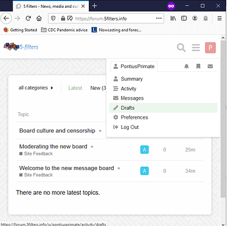Open page actions three-dot menu in address bar

pyautogui.click(x=159, y=18)
